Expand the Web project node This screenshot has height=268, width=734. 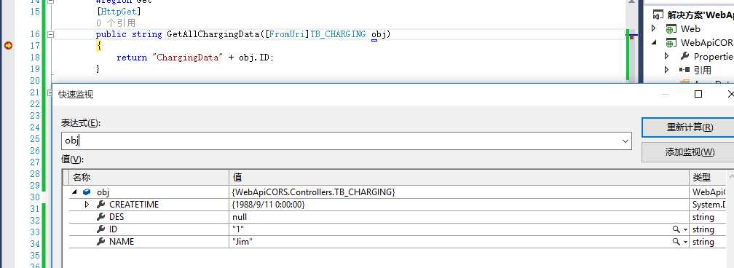(654, 28)
